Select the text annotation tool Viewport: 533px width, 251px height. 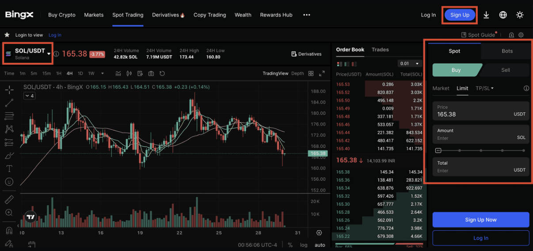click(9, 168)
